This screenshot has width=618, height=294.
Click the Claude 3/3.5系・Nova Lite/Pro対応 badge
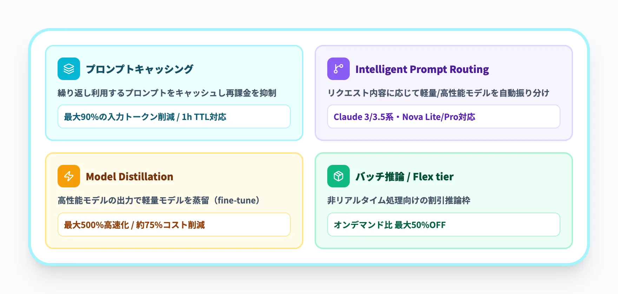[x=444, y=116]
